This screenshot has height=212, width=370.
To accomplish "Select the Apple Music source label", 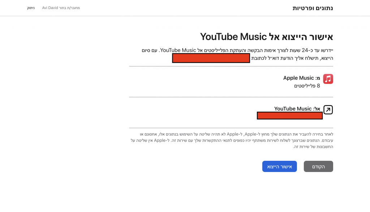I will tap(302, 78).
